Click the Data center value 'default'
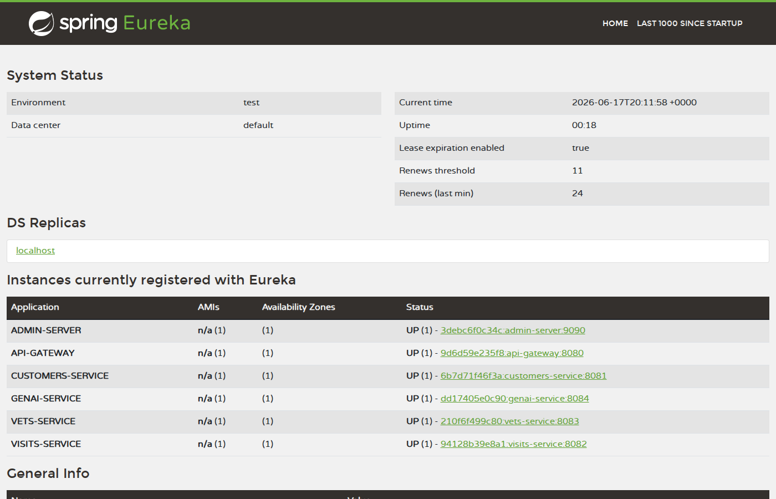The height and width of the screenshot is (499, 776). click(x=258, y=125)
